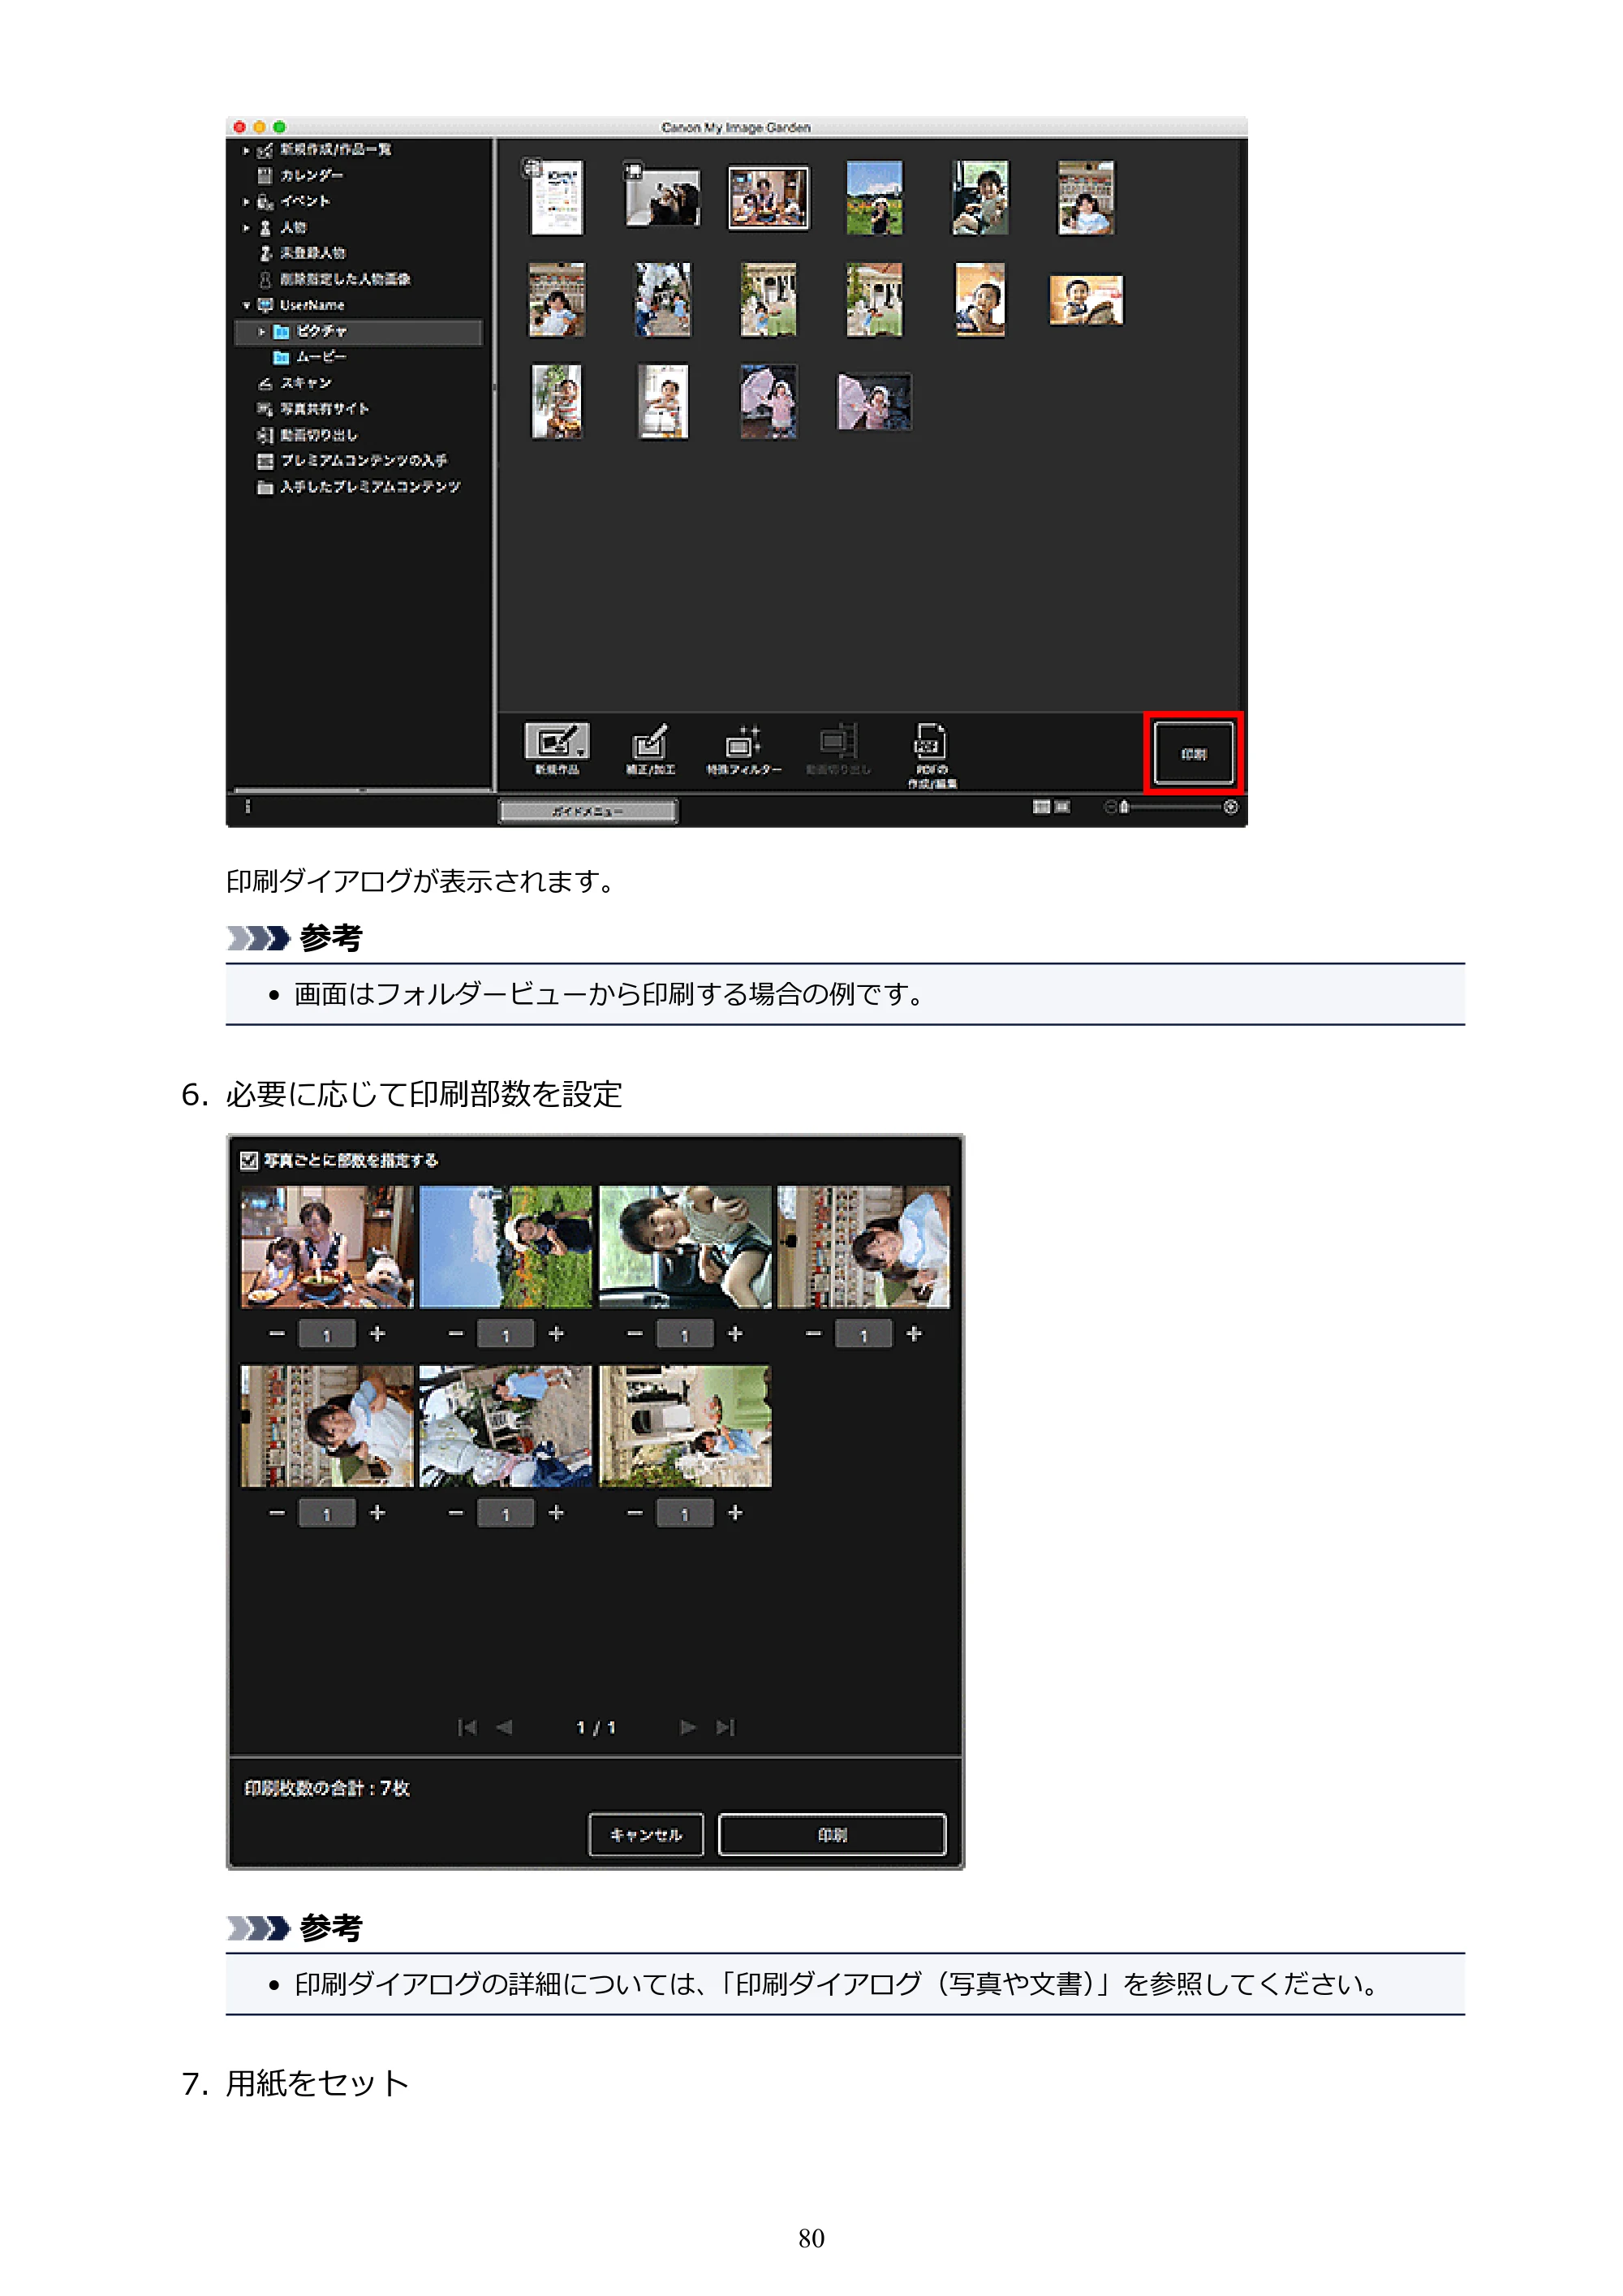1623x2296 pixels.
Task: Increase copies for the child-in-car photo
Action: coord(735,1334)
